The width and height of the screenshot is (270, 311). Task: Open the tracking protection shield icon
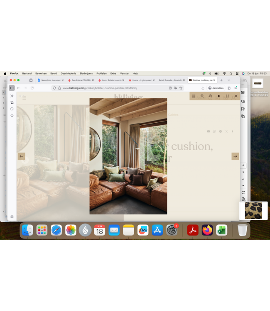coord(54,88)
